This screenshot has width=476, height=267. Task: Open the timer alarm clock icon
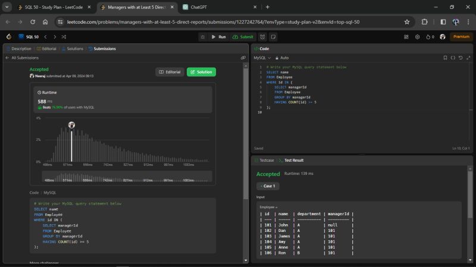263,36
